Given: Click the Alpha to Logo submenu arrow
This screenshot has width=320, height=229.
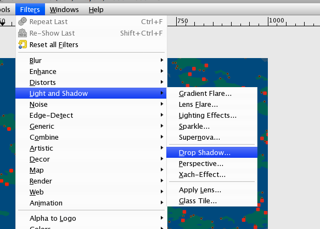Looking at the screenshot, I should pyautogui.click(x=162, y=218).
